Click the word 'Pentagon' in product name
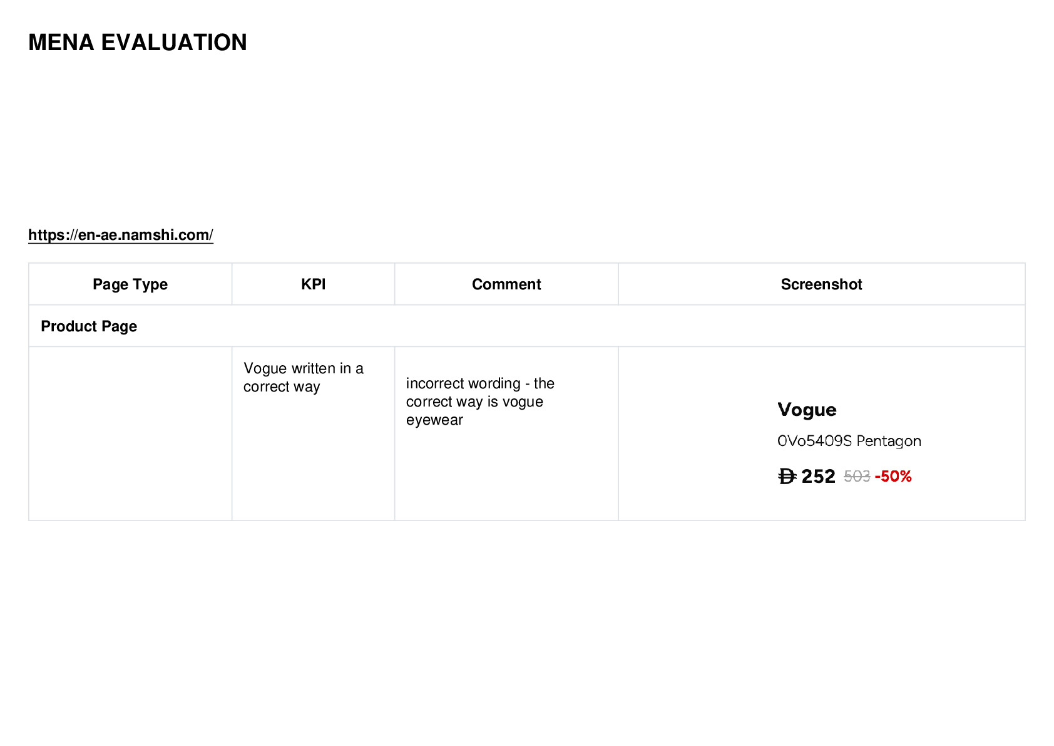This screenshot has width=1054, height=746. 889,441
